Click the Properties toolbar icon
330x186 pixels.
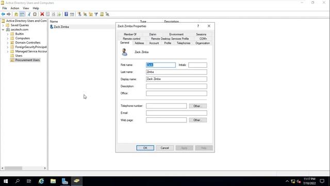48,14
